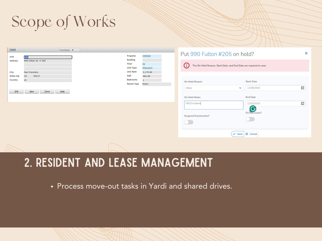
Task: Click the required fields error message text
Action: (229, 66)
